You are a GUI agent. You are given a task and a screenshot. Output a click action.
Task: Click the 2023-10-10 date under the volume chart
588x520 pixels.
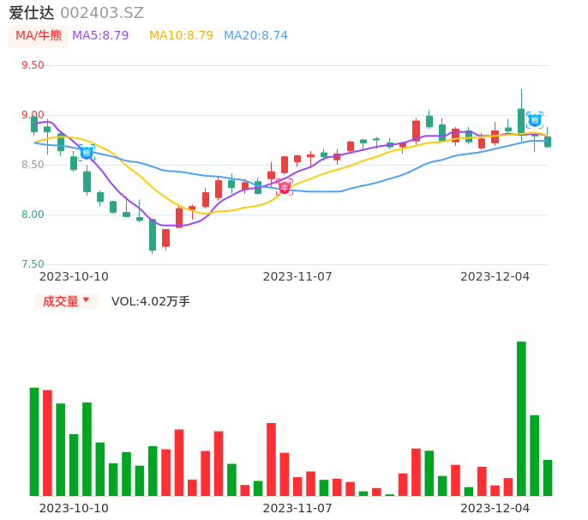(75, 508)
